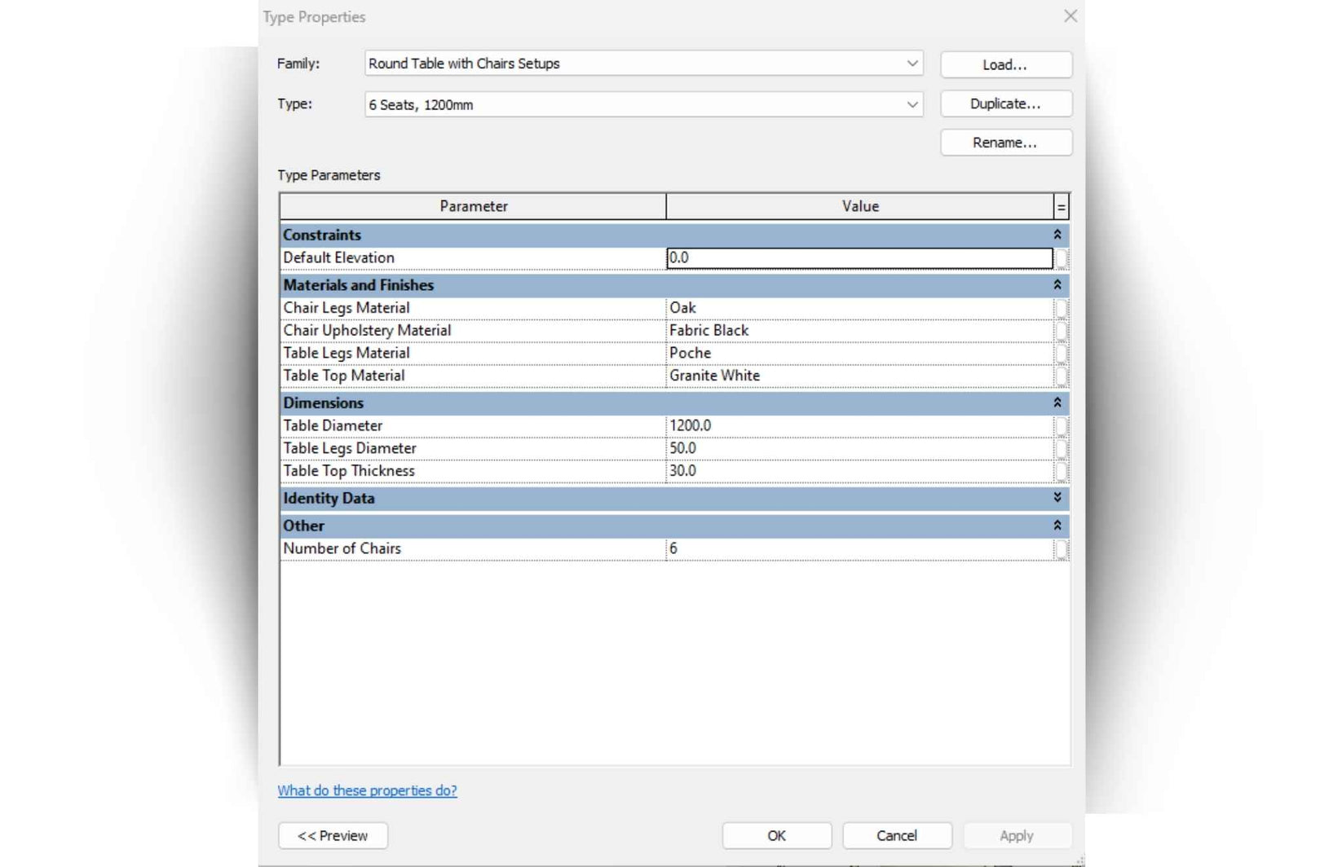Screen dimensions: 1342x867
Task: Click the associate parameter icon beside Chair Upholstery Material
Action: point(1061,331)
